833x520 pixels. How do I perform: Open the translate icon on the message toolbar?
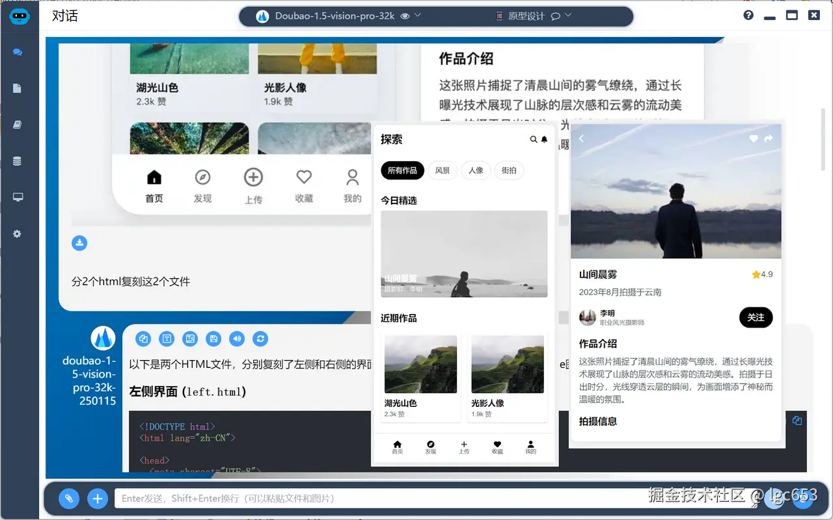190,339
